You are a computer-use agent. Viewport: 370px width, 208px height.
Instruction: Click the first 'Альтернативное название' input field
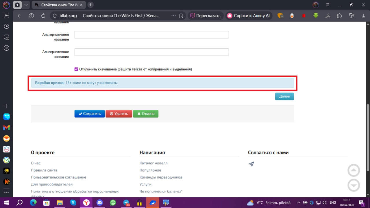151,35
